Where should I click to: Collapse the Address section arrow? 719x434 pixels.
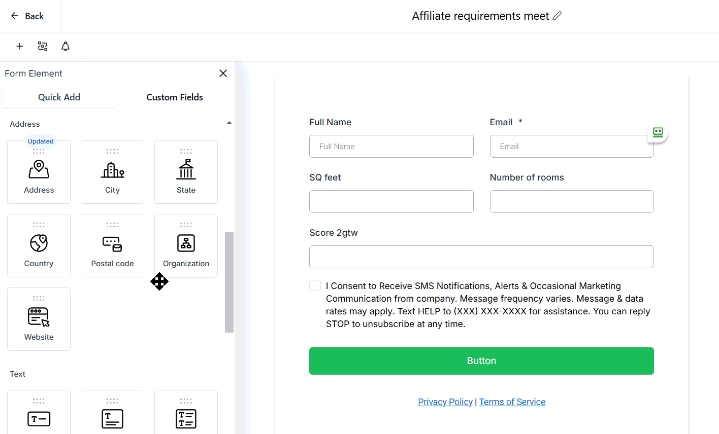pos(229,123)
